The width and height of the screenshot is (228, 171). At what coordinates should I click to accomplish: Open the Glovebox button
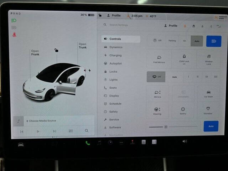(x=208, y=110)
